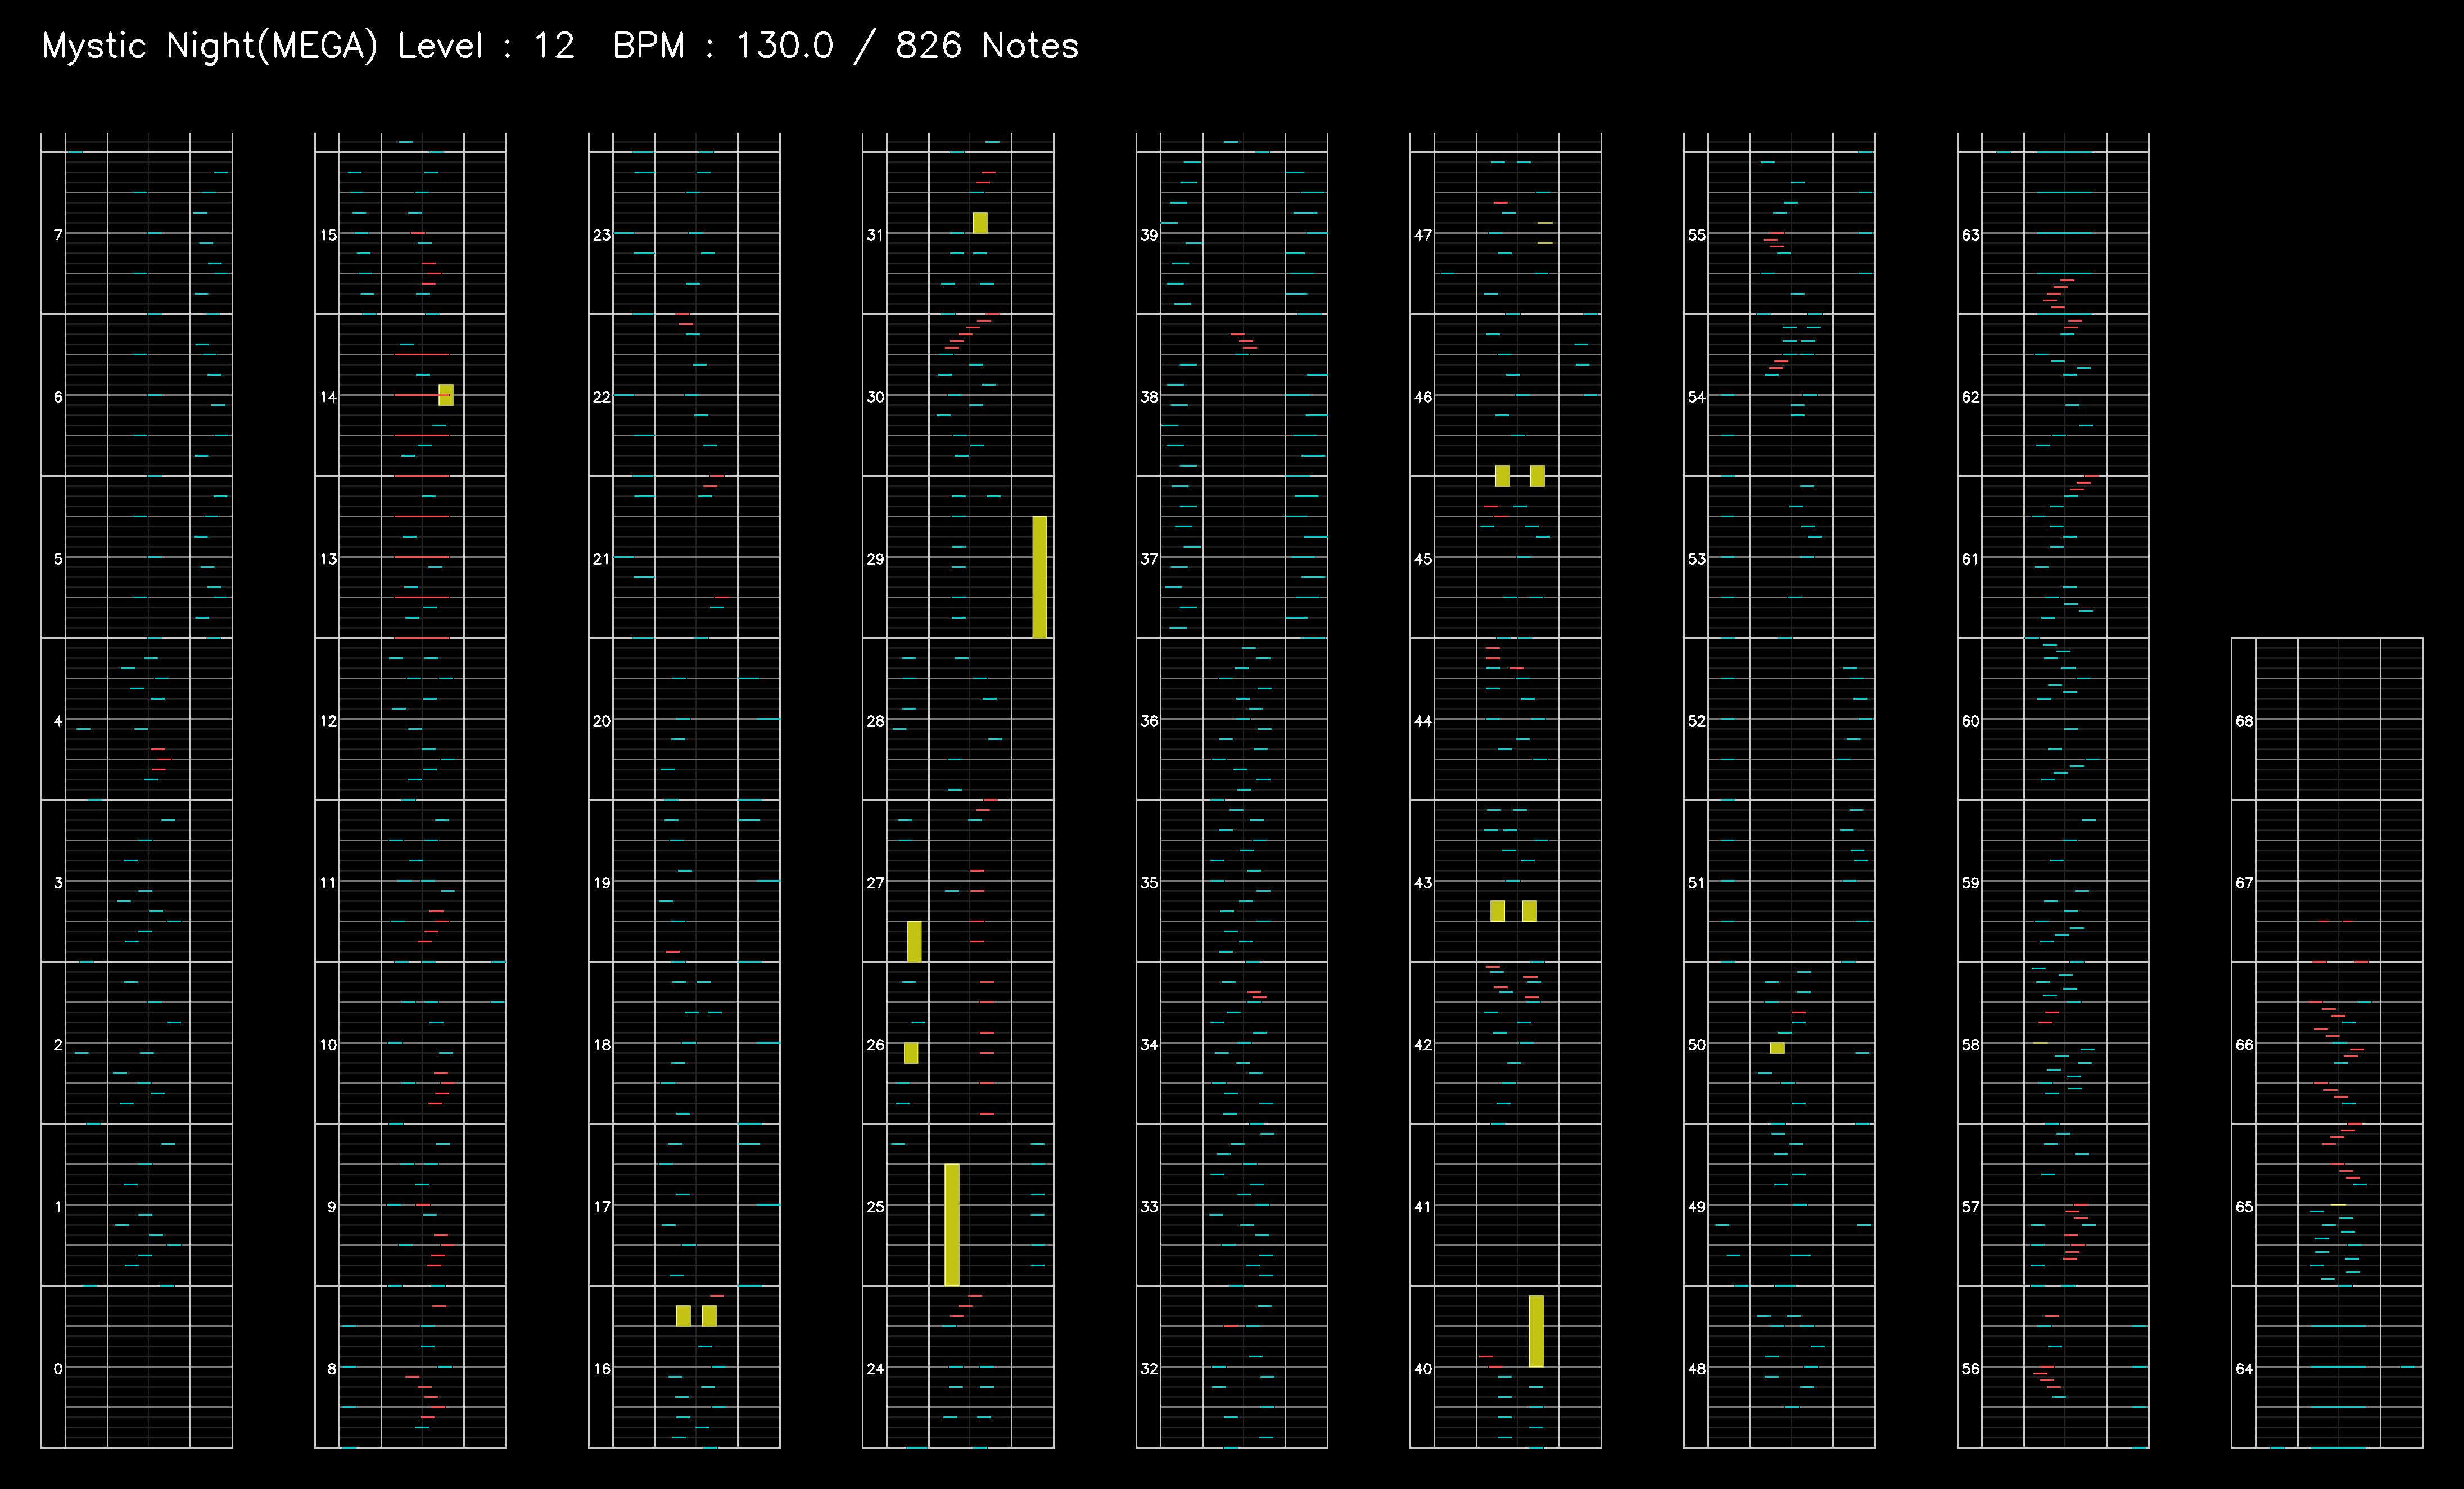Viewport: 2464px width, 1489px height.
Task: Select the right yellow hold note at measure 46 start
Action: pyautogui.click(x=1537, y=476)
